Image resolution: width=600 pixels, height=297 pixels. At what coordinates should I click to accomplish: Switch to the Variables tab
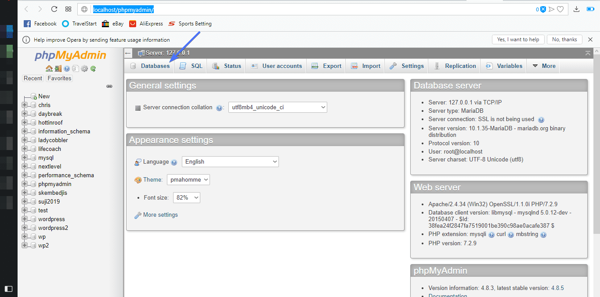(504, 66)
